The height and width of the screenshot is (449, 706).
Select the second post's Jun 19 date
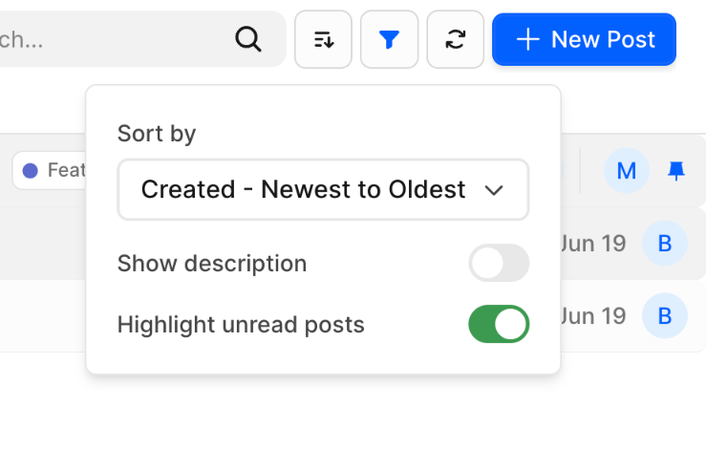pos(593,314)
